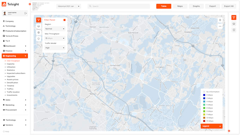
Task: Switch to the Table view
Action: 164,6
